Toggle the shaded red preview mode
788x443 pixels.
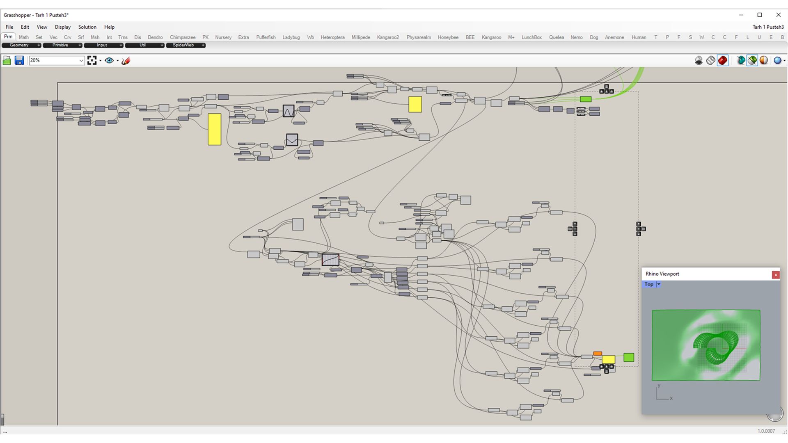click(722, 61)
